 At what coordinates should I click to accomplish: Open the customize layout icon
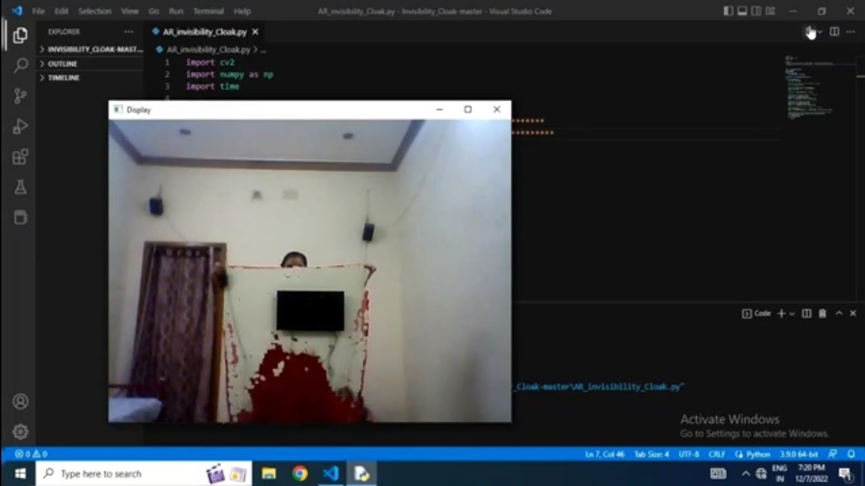(770, 11)
